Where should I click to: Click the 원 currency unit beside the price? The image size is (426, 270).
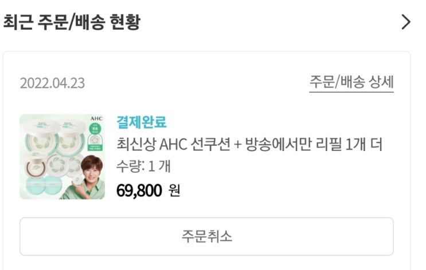pyautogui.click(x=174, y=190)
